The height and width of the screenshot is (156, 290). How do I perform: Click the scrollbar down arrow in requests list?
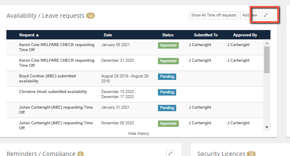click(x=267, y=127)
